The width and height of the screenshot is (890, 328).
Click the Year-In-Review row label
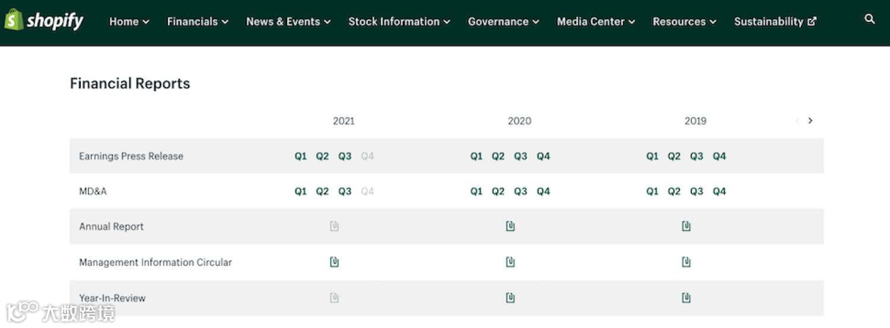112,298
